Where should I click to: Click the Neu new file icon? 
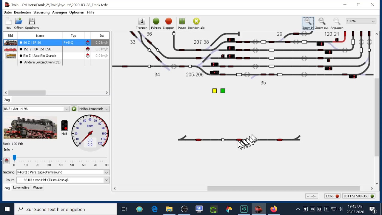(x=8, y=21)
